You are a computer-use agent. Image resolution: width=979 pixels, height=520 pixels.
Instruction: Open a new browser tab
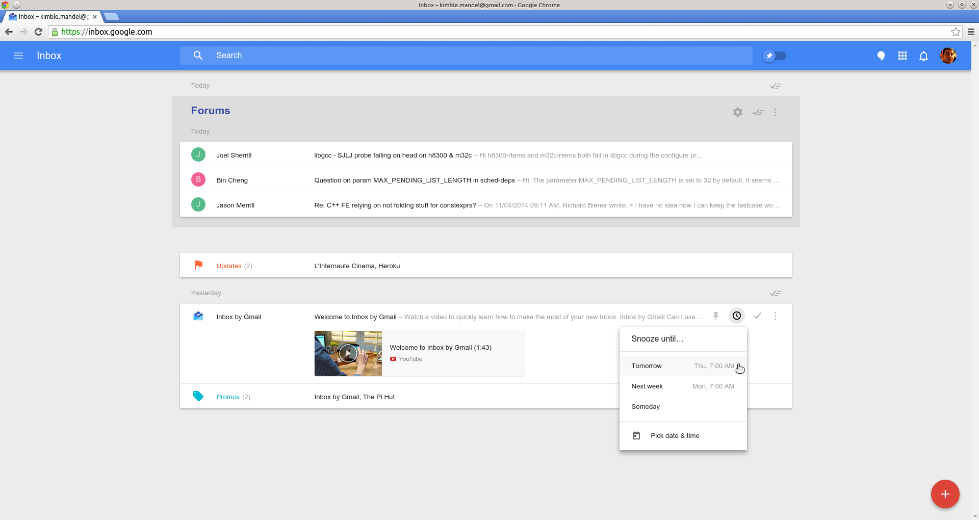pos(112,17)
